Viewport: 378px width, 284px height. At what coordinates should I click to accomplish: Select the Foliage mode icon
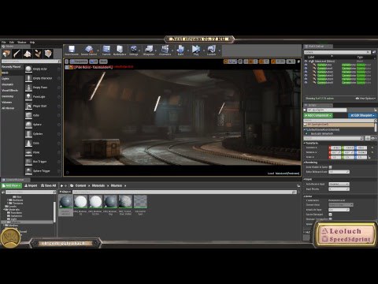coord(38,54)
